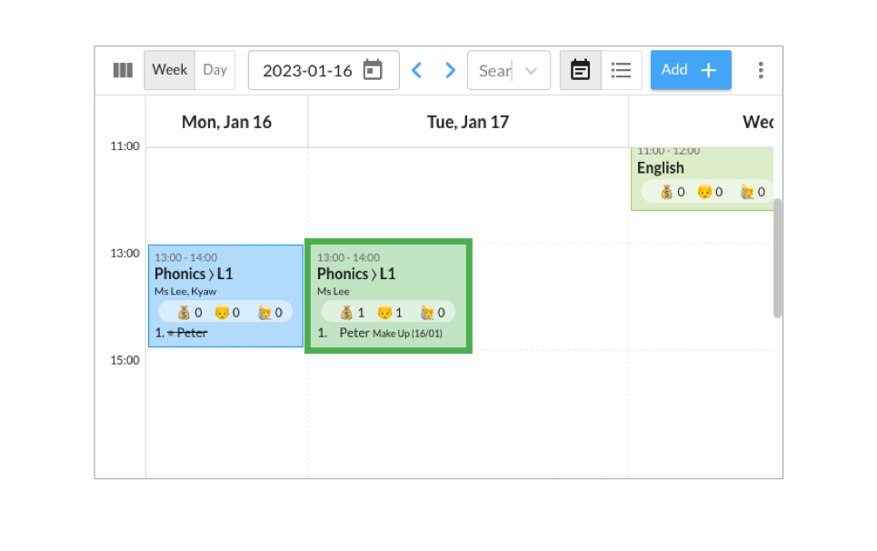The image size is (877, 551).
Task: Open Monday's Phonics L1 class block
Action: coord(226,296)
